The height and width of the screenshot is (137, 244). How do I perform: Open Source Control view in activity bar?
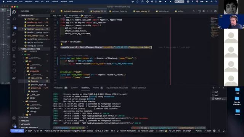click(x=14, y=27)
